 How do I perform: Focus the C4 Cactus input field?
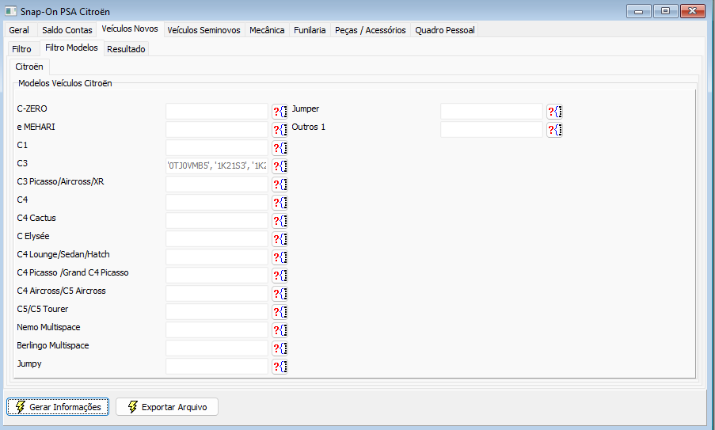(x=217, y=221)
